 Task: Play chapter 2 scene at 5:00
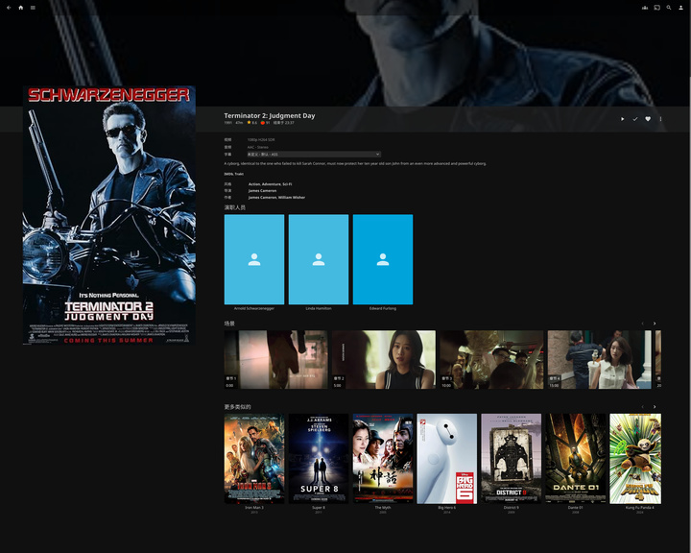(384, 359)
